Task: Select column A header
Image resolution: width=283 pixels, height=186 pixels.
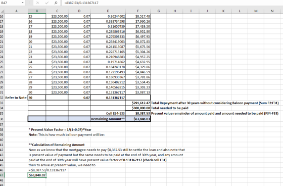Action: (x=16, y=11)
